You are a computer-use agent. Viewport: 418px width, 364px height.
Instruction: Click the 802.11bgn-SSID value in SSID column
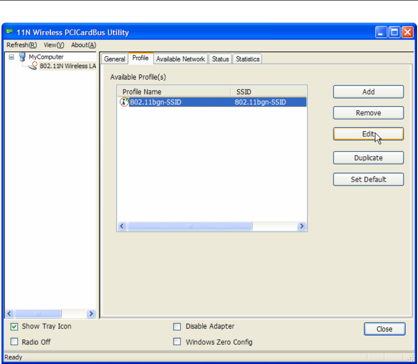point(260,102)
